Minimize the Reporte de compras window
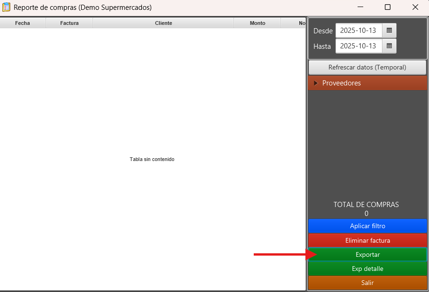This screenshot has height=292, width=429. (x=360, y=8)
